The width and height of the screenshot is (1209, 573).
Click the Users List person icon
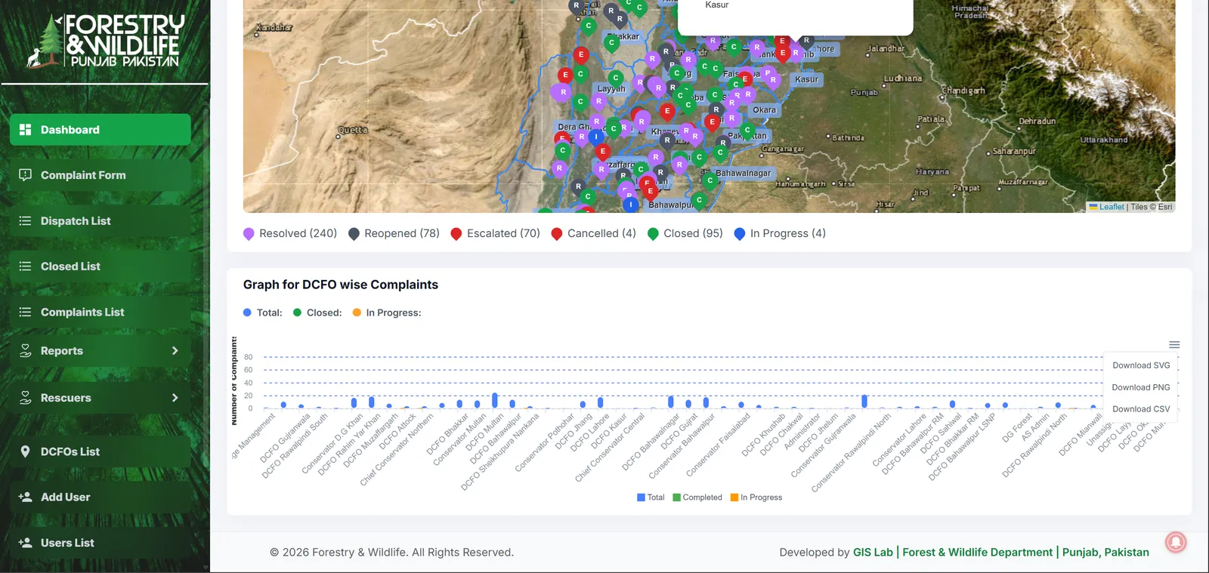pyautogui.click(x=25, y=543)
